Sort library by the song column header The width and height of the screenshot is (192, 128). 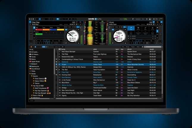63,49
